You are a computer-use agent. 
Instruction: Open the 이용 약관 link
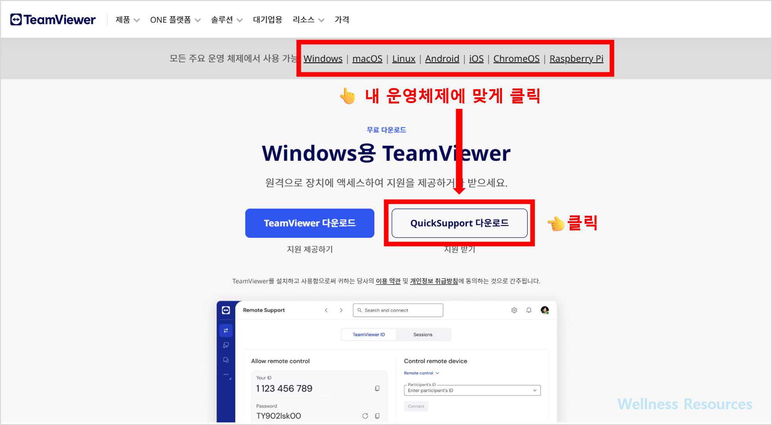click(388, 281)
